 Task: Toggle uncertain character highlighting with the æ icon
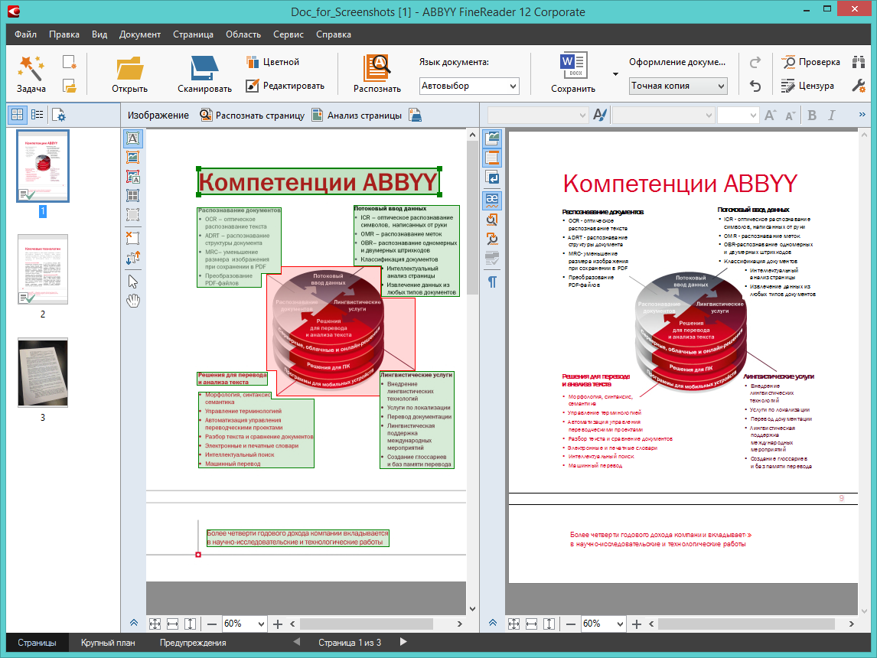[x=492, y=200]
